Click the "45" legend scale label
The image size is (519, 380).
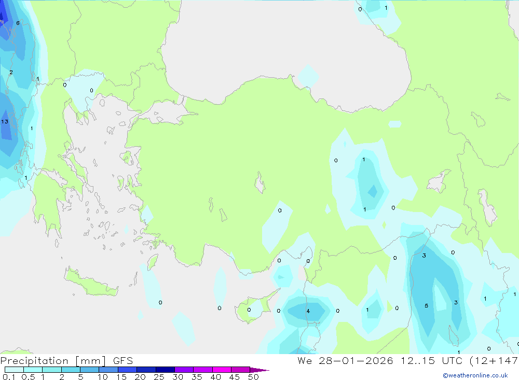pos(235,377)
